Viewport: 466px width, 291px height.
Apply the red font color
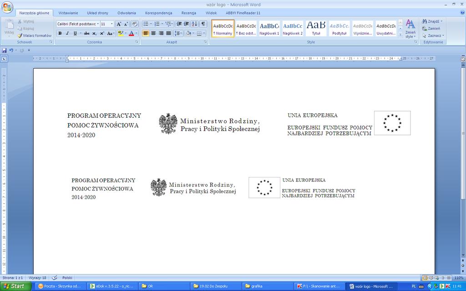pyautogui.click(x=132, y=33)
